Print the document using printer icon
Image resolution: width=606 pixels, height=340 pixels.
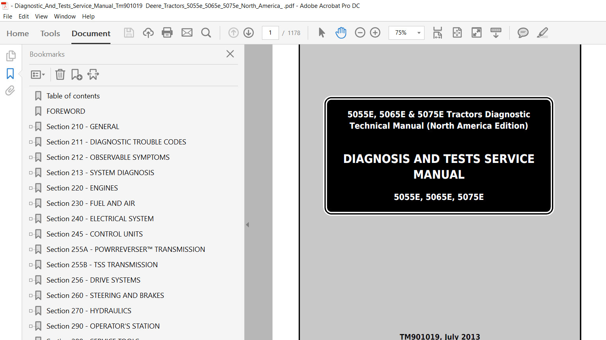coord(167,33)
